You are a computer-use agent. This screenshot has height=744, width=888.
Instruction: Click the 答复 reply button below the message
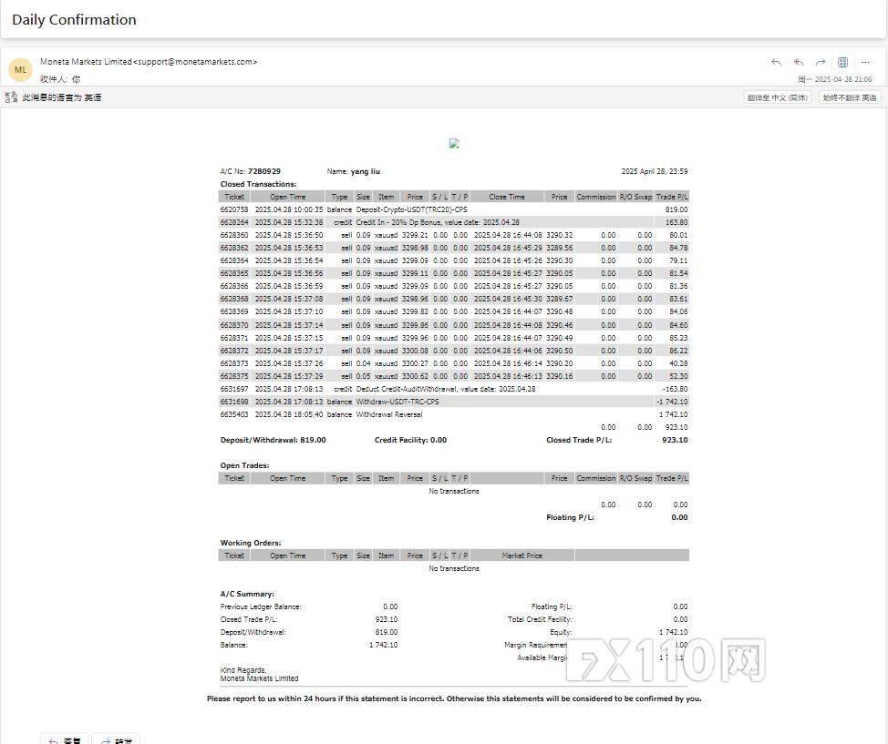pyautogui.click(x=65, y=739)
